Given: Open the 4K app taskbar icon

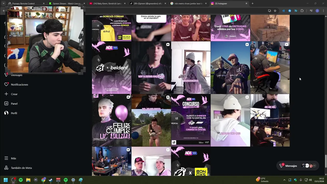Looking at the screenshot, I should tap(36, 180).
